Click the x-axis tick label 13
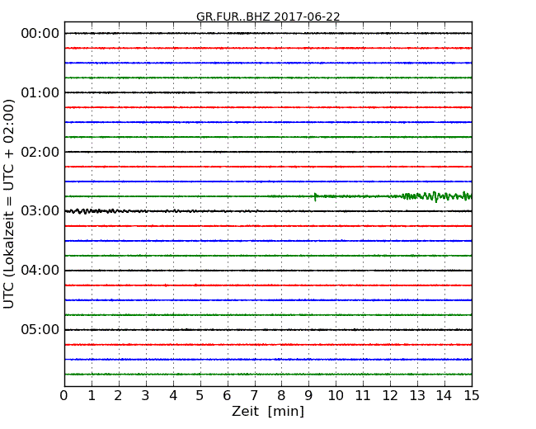The width and height of the screenshot is (536, 429). tap(417, 396)
